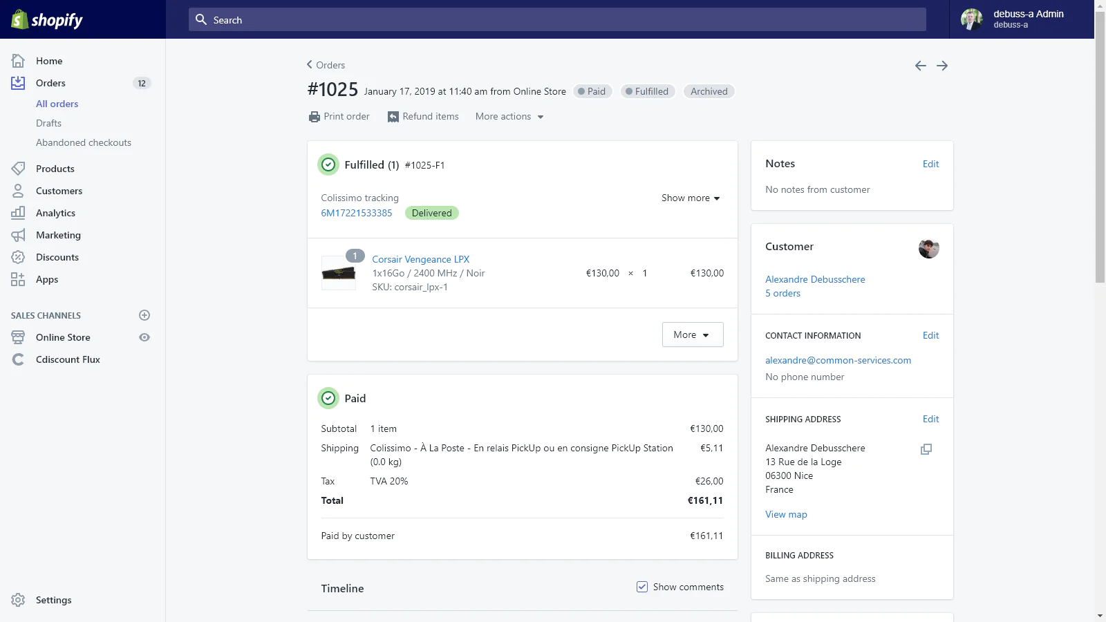
Task: Copy shipping address using the copy icon
Action: click(926, 449)
